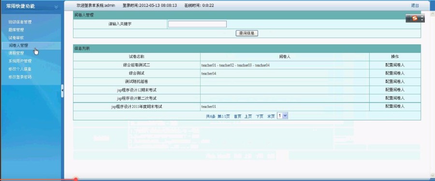Open 系统用户管理 in the sidebar
The height and width of the screenshot is (181, 435).
[20, 61]
